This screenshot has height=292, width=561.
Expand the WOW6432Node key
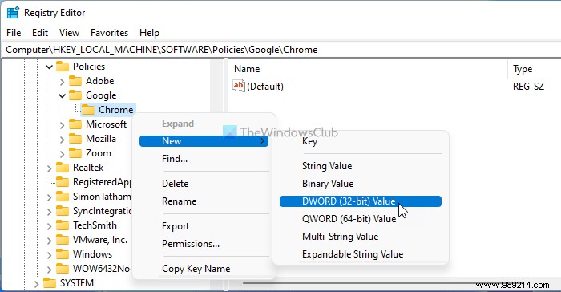pos(50,269)
